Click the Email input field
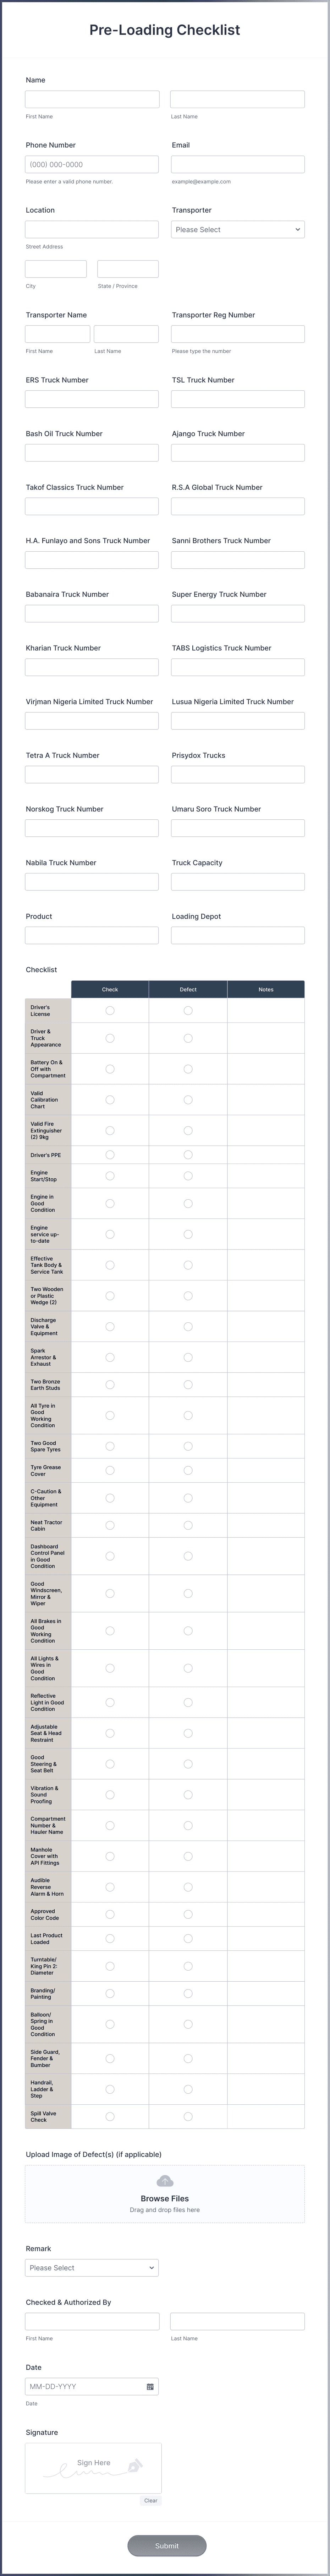The height and width of the screenshot is (2576, 330). tap(237, 164)
